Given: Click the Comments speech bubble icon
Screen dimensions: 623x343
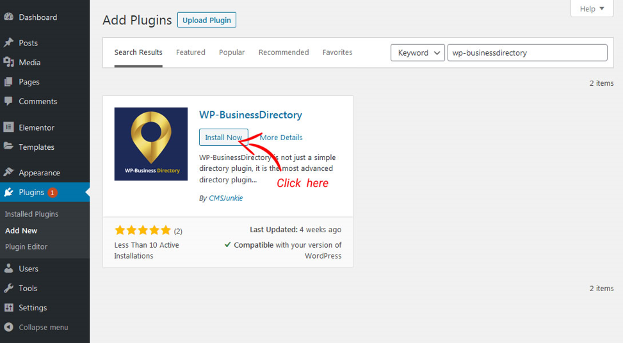Looking at the screenshot, I should point(8,101).
